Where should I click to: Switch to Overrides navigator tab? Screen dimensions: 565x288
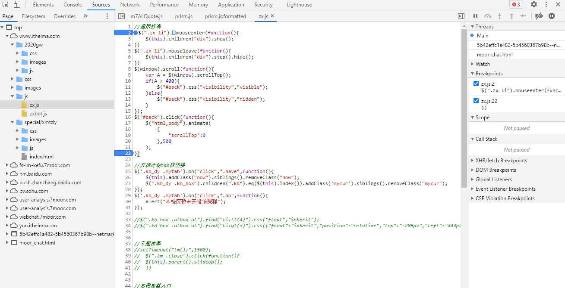point(65,16)
